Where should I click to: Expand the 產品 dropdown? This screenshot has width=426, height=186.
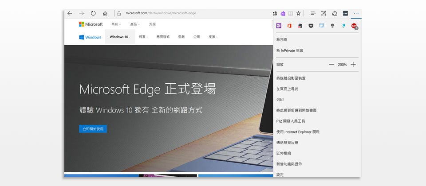coord(135,24)
